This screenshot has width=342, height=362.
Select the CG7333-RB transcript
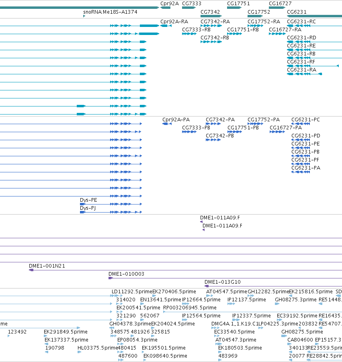pos(189,34)
